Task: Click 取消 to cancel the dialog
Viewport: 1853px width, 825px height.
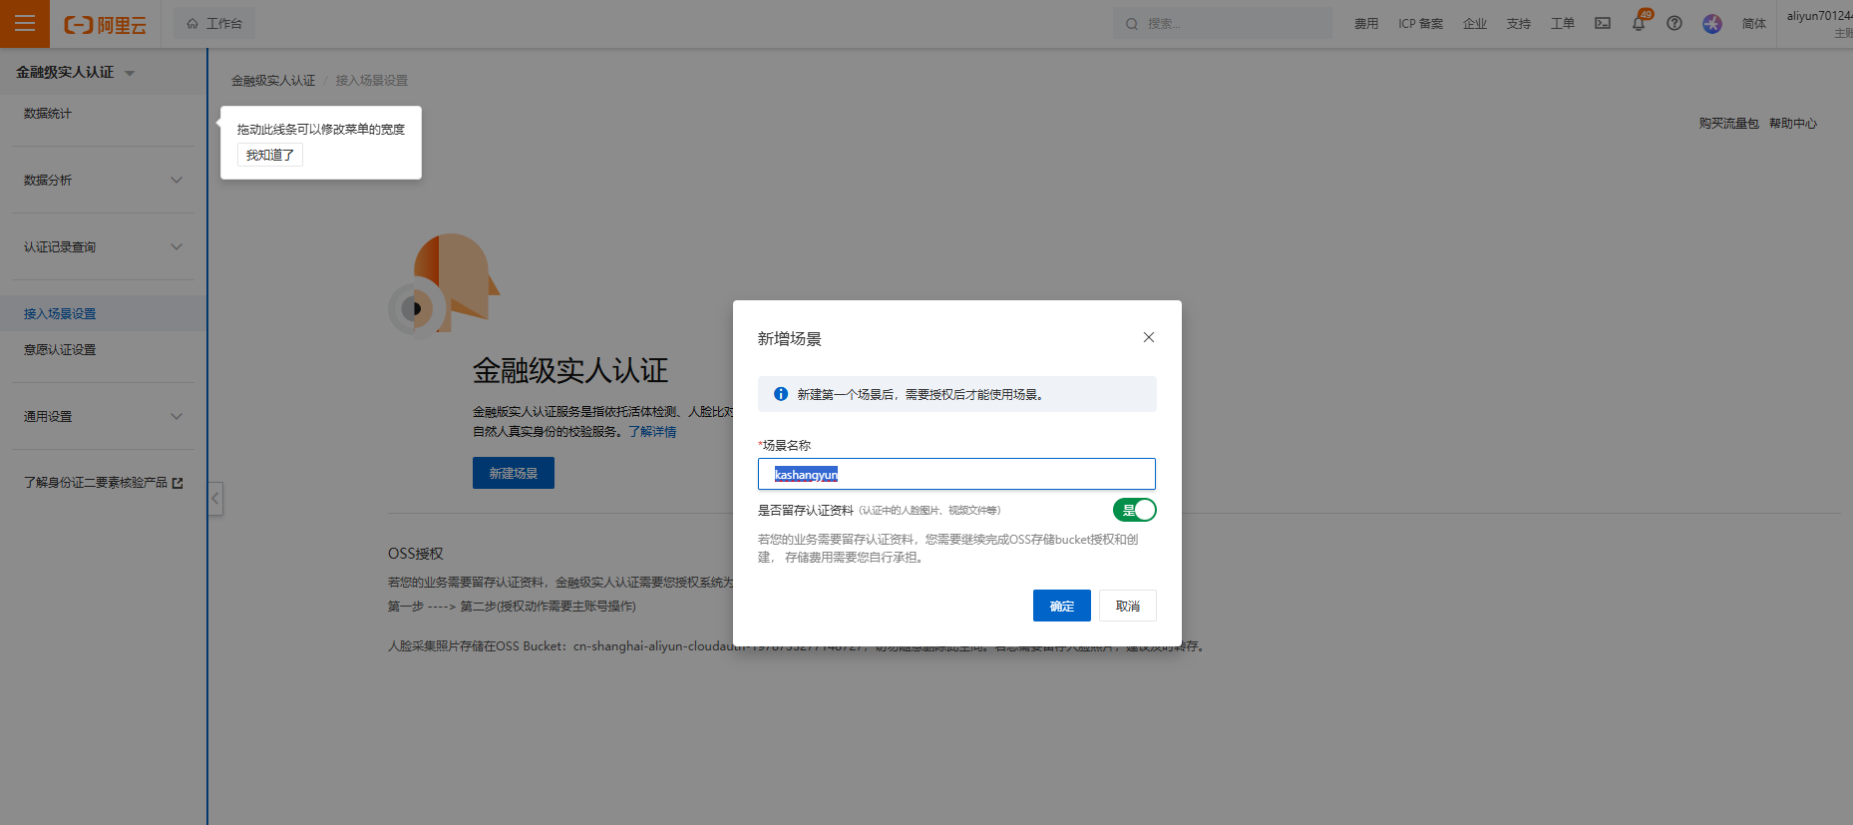Action: (1127, 606)
